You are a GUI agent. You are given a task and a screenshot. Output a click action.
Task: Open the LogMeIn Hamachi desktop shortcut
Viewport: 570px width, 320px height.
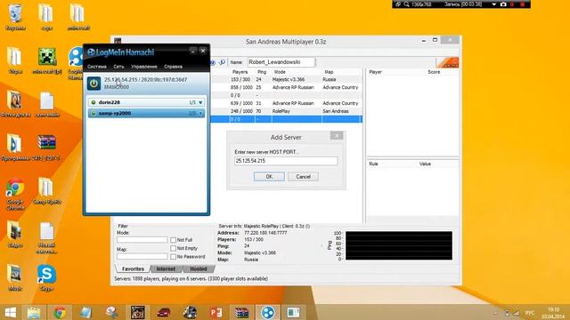(76, 62)
